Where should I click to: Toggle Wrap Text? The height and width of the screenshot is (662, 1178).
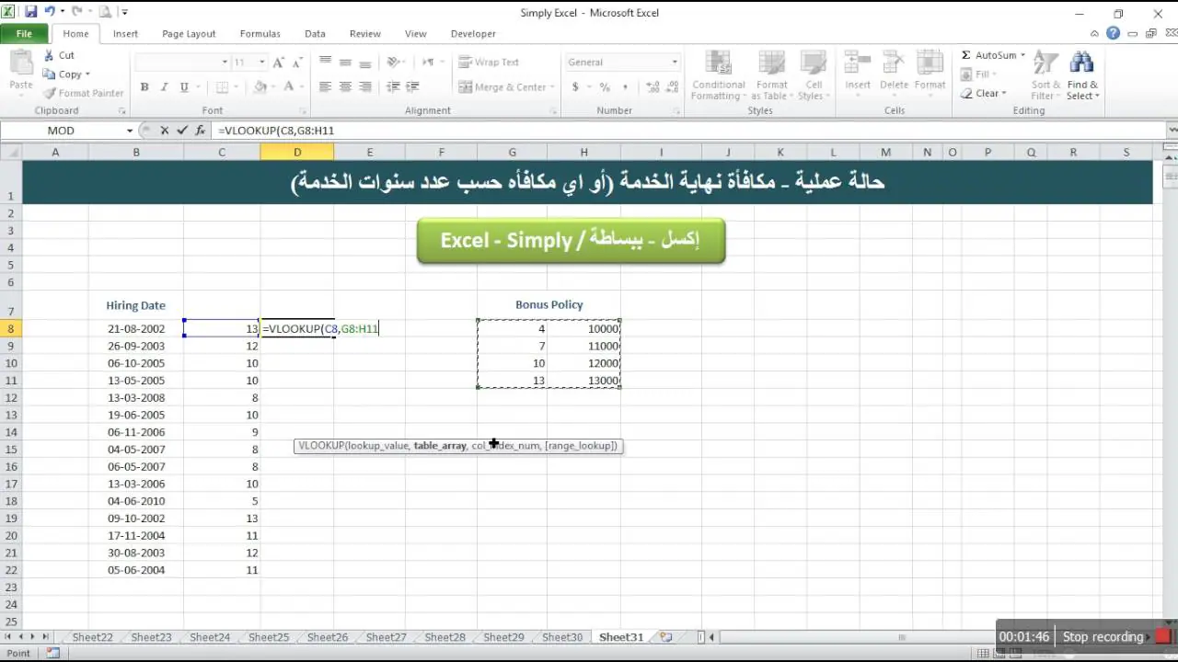(490, 62)
